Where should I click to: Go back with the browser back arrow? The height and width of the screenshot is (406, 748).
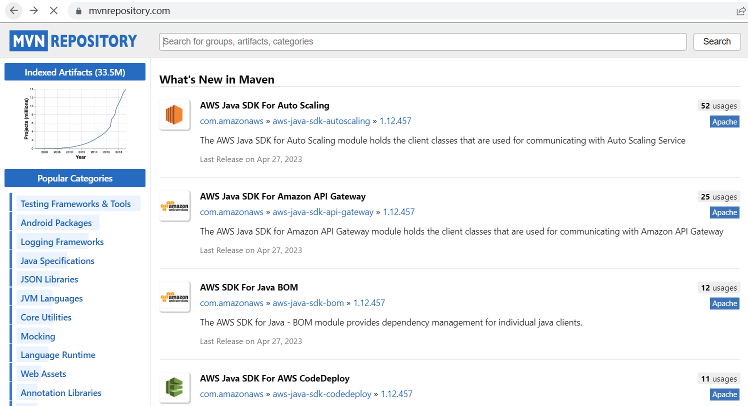point(14,10)
